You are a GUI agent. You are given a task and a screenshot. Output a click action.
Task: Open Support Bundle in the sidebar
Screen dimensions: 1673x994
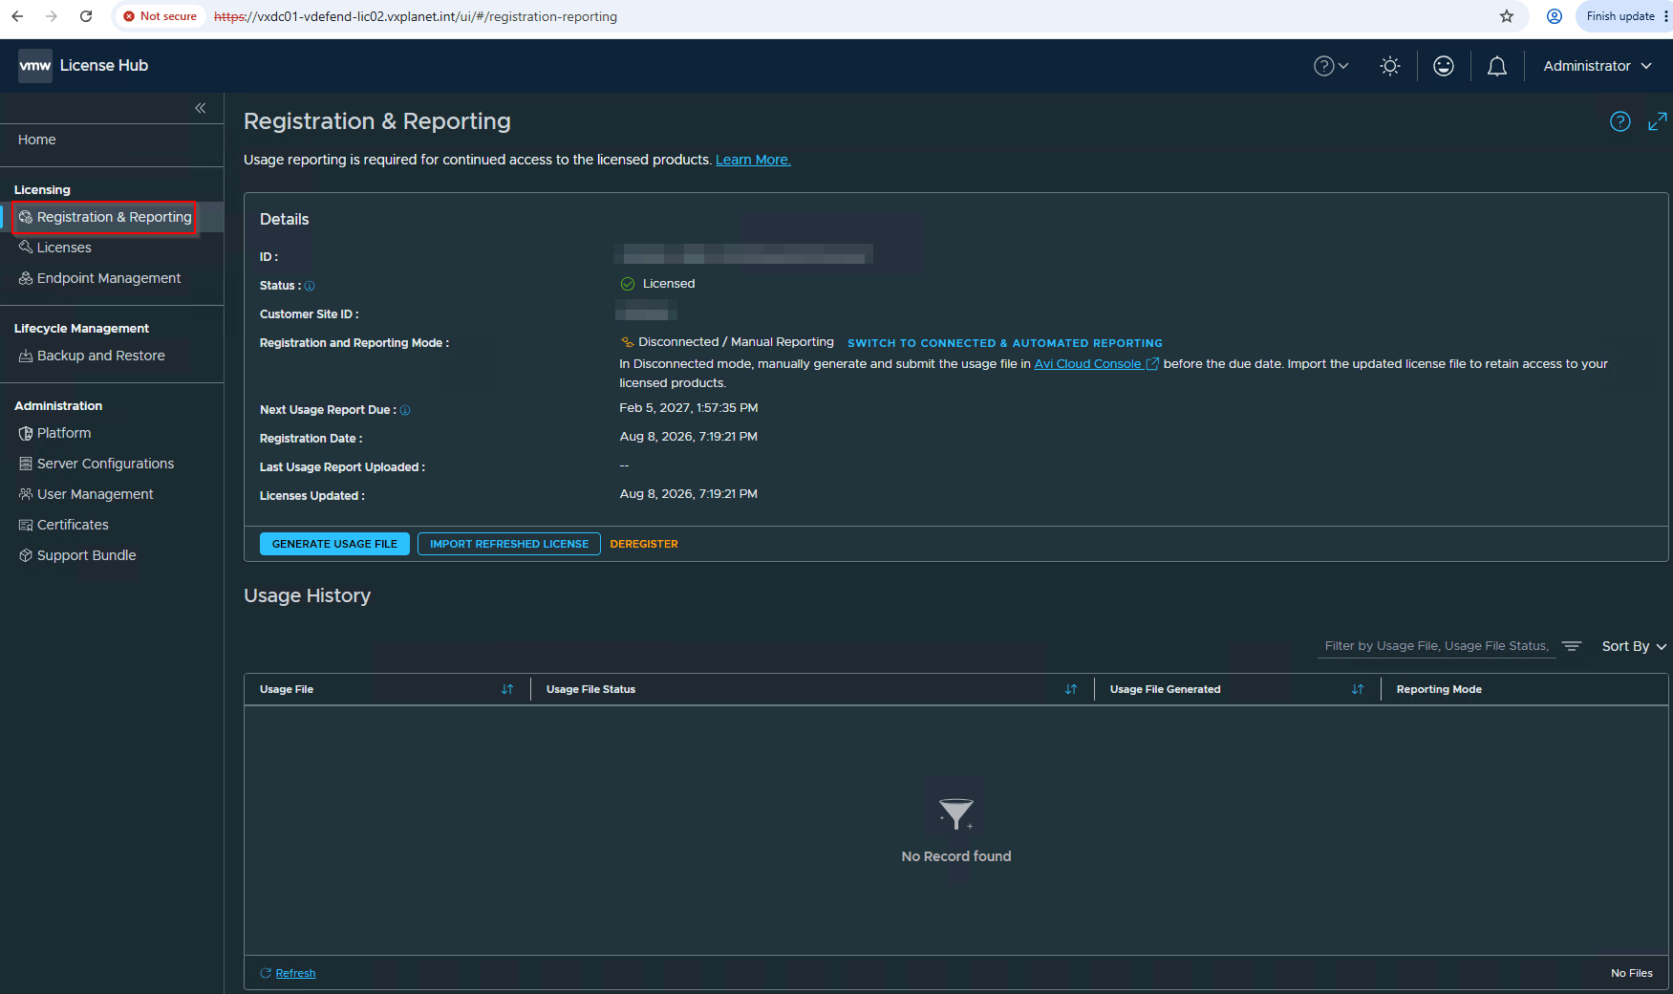point(77,555)
